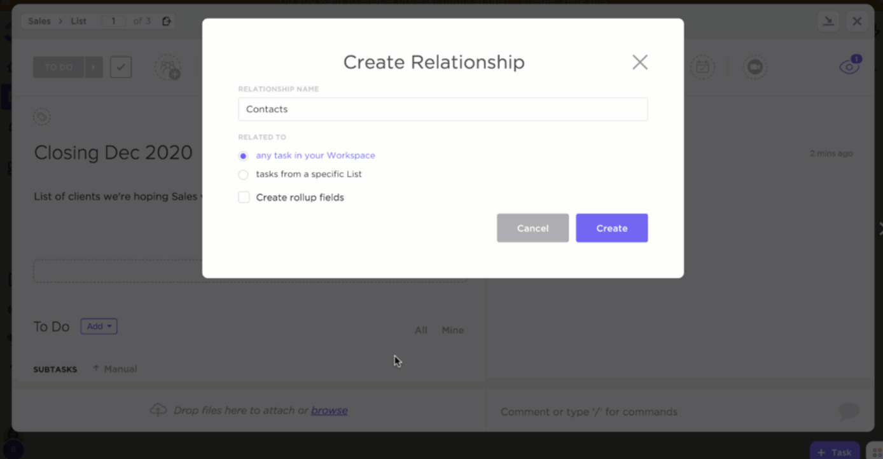Click the video record camera icon
The image size is (883, 459).
click(x=755, y=67)
